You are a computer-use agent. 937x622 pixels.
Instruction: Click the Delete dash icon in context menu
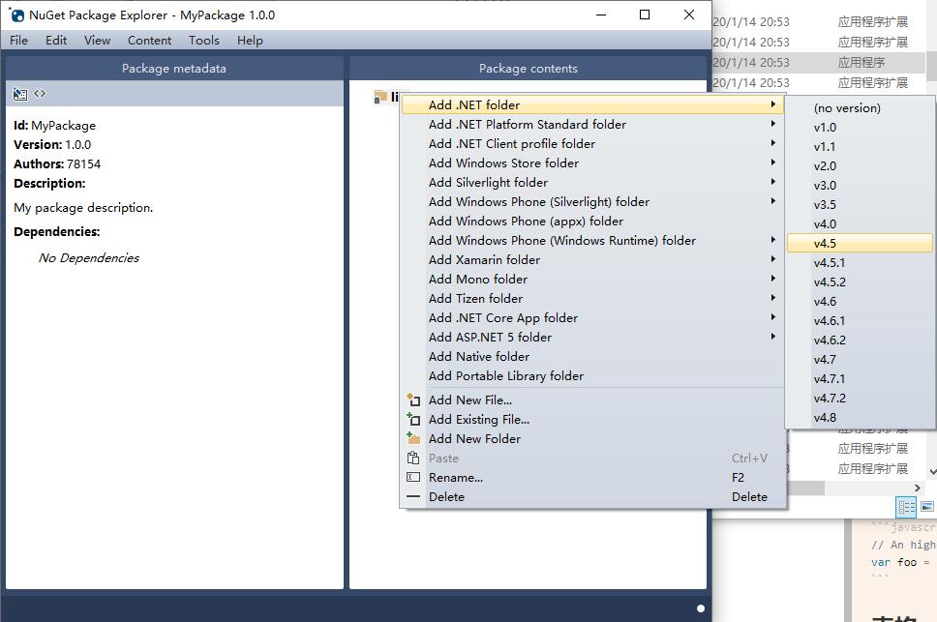tap(413, 496)
